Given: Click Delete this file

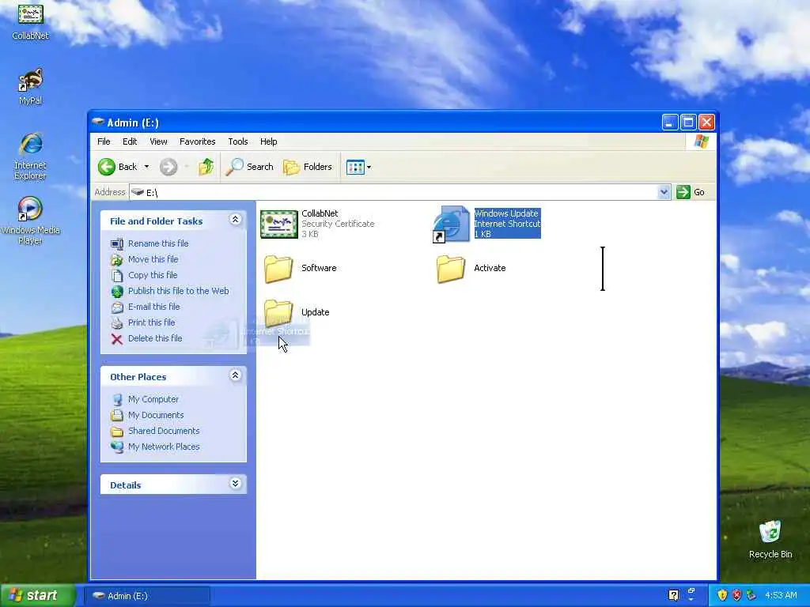Looking at the screenshot, I should (x=155, y=338).
